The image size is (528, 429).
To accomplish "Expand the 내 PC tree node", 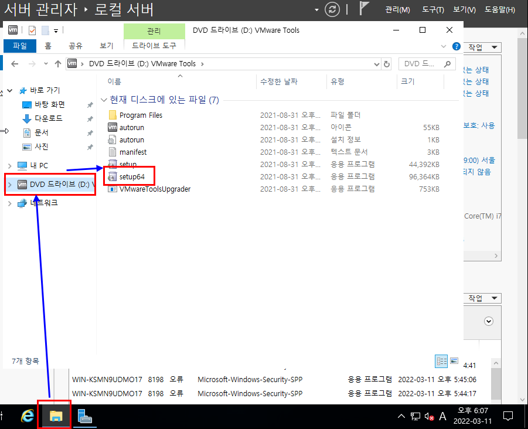I will pos(10,166).
